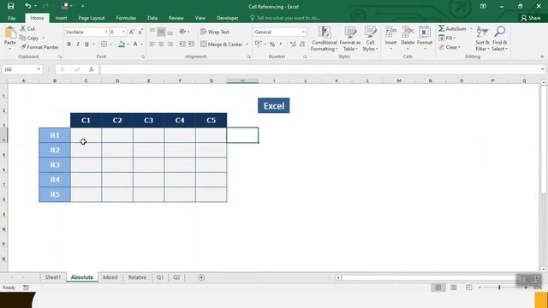548x308 pixels.
Task: Toggle Bold formatting
Action: (68, 44)
